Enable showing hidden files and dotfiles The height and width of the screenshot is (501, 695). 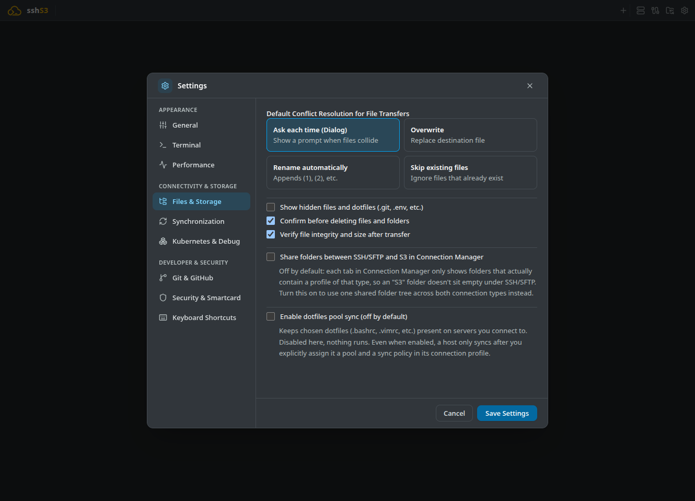271,208
